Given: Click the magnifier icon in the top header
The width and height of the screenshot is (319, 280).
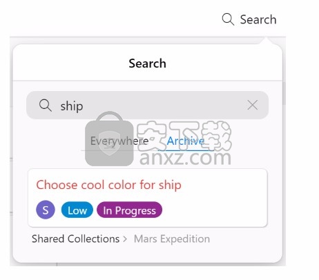Looking at the screenshot, I should click(x=228, y=19).
